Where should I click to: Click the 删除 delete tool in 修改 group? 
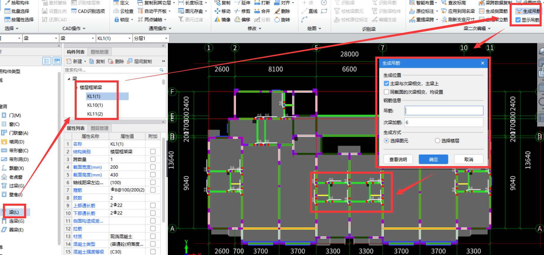(282, 11)
